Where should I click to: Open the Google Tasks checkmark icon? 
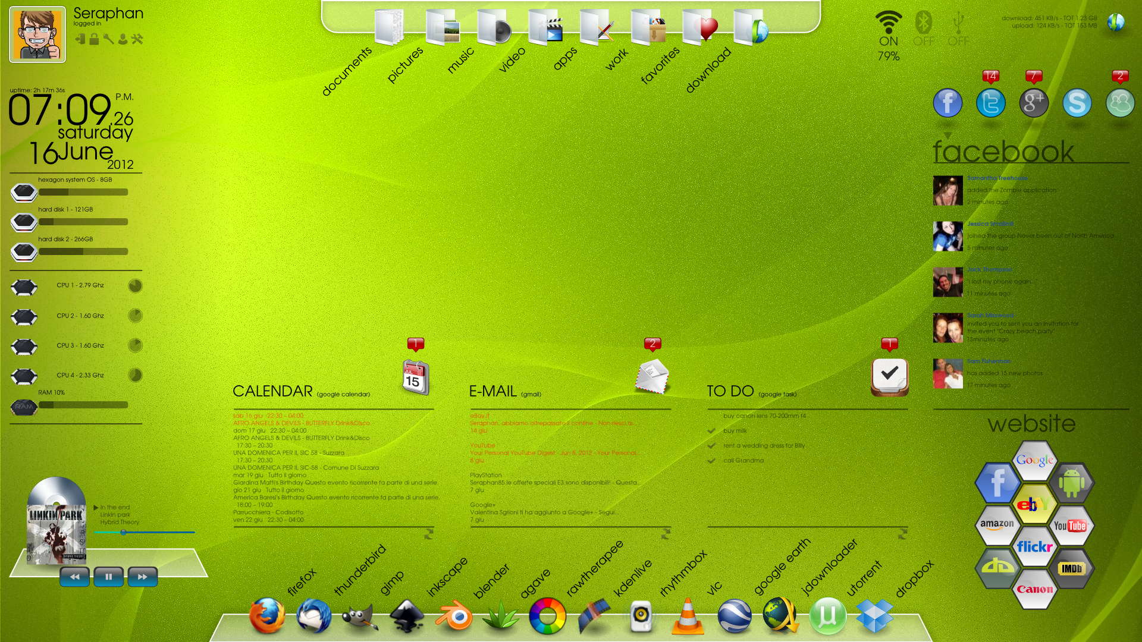point(890,377)
